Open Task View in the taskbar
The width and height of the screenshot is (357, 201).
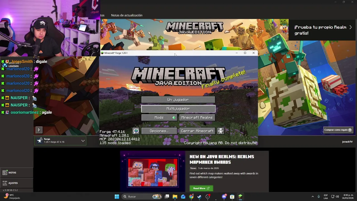[x=167, y=197]
